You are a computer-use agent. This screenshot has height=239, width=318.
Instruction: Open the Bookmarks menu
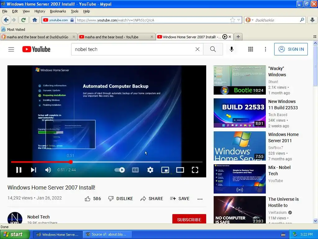58,11
